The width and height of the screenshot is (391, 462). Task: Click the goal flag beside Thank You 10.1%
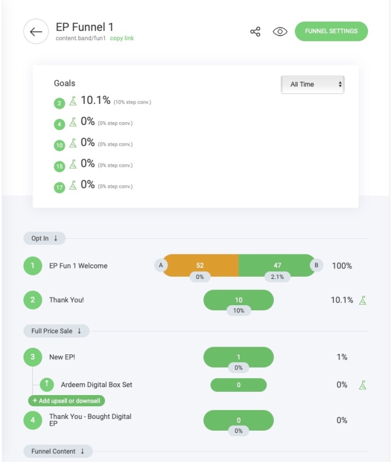click(x=363, y=300)
